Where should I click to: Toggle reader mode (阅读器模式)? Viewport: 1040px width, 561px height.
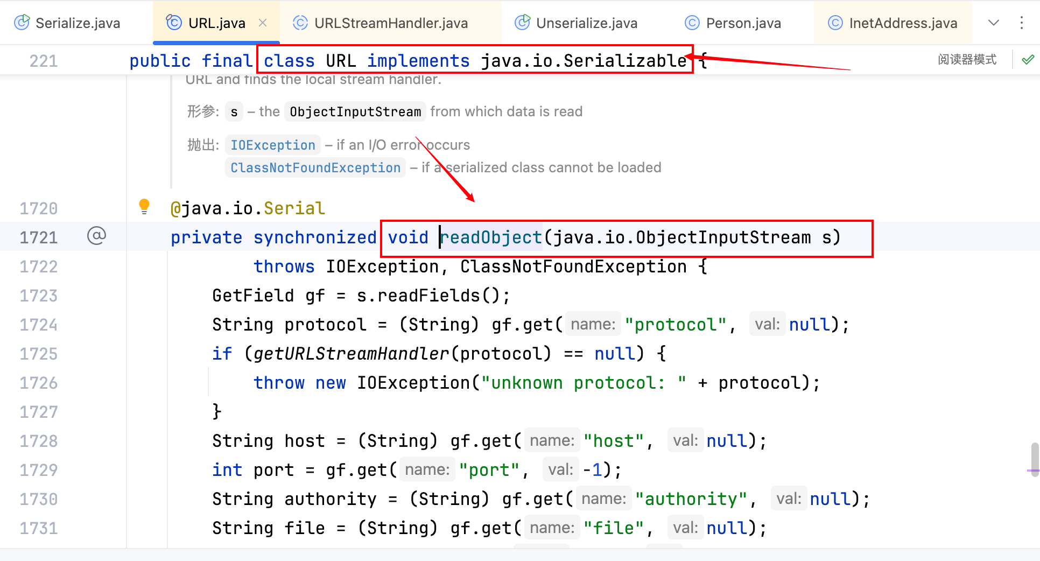click(x=967, y=60)
